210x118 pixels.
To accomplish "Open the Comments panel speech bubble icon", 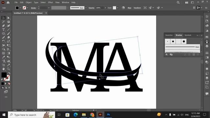I will coord(207,94).
